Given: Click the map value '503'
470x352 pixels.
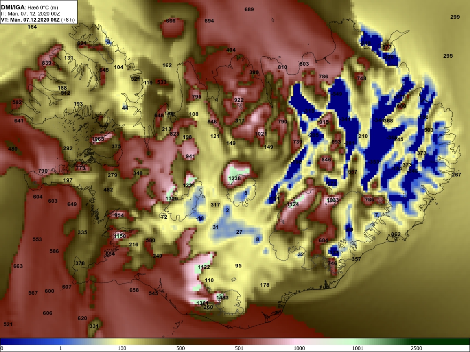Looking at the screenshot, I should (429, 130).
